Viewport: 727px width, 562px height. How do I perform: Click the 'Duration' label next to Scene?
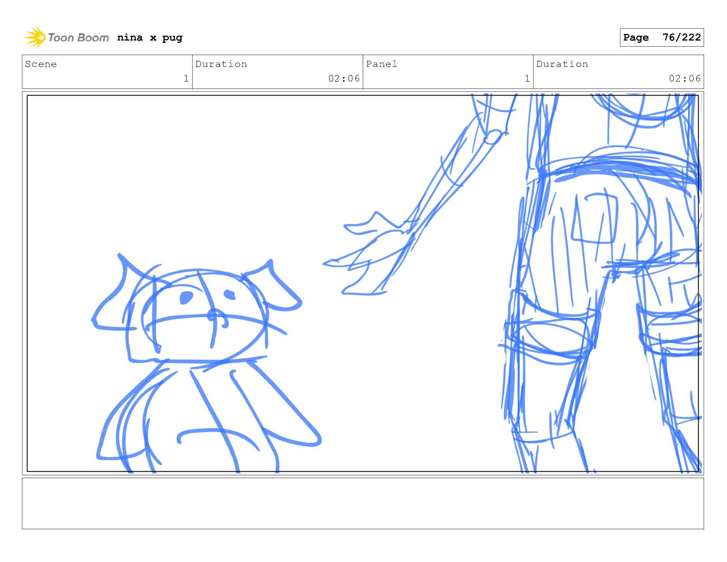(x=221, y=64)
